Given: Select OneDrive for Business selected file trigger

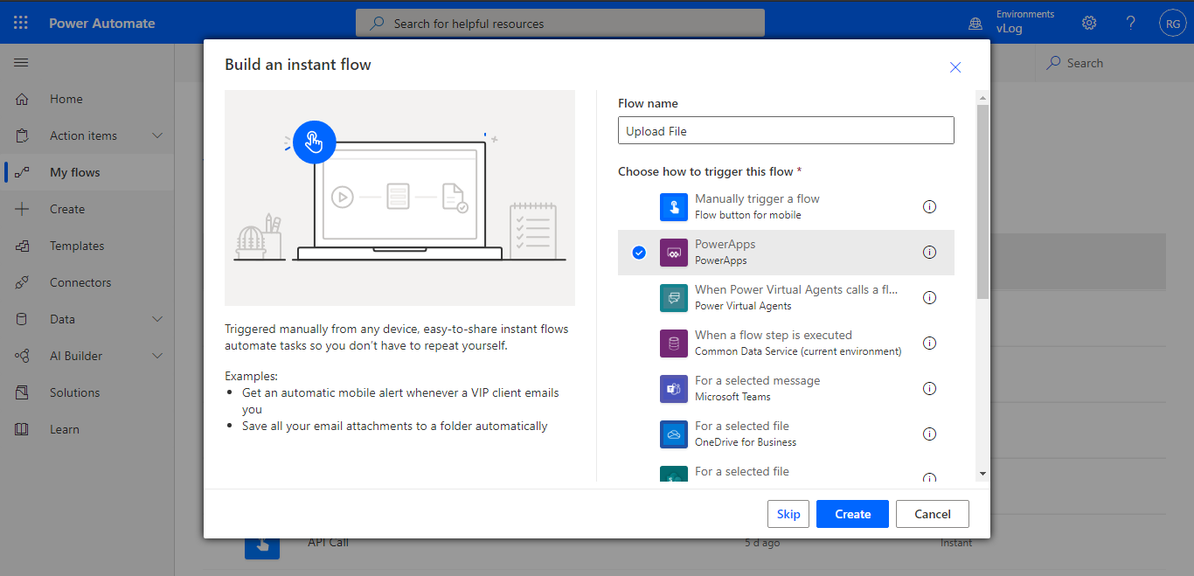Looking at the screenshot, I should [x=786, y=434].
